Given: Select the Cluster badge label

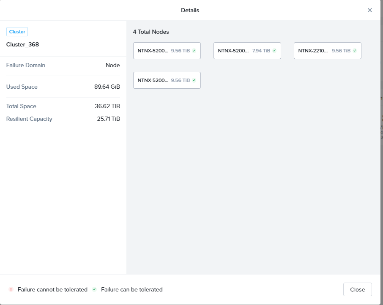Looking at the screenshot, I should click(x=17, y=32).
